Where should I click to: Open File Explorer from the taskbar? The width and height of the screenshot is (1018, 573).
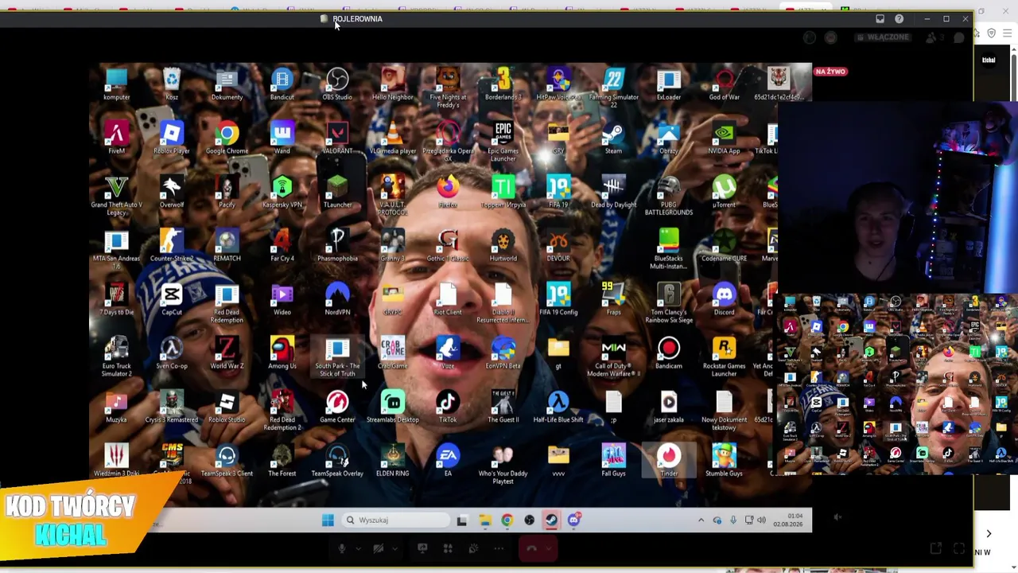point(484,520)
